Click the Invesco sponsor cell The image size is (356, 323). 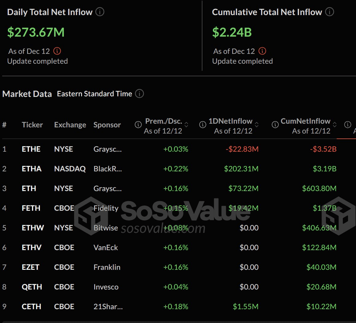pyautogui.click(x=106, y=287)
